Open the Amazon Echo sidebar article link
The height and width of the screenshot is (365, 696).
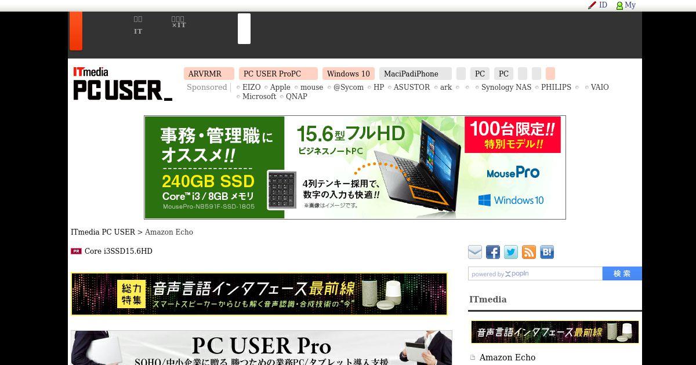[x=507, y=357]
